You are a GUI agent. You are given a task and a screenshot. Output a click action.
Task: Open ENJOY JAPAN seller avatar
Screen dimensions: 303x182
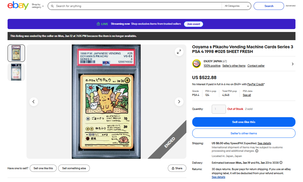tap(197, 64)
